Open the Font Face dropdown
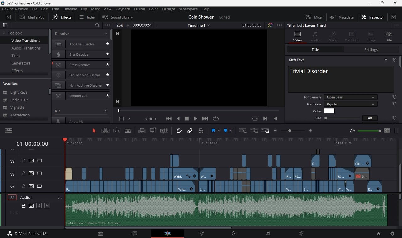402x238 pixels. [x=350, y=104]
